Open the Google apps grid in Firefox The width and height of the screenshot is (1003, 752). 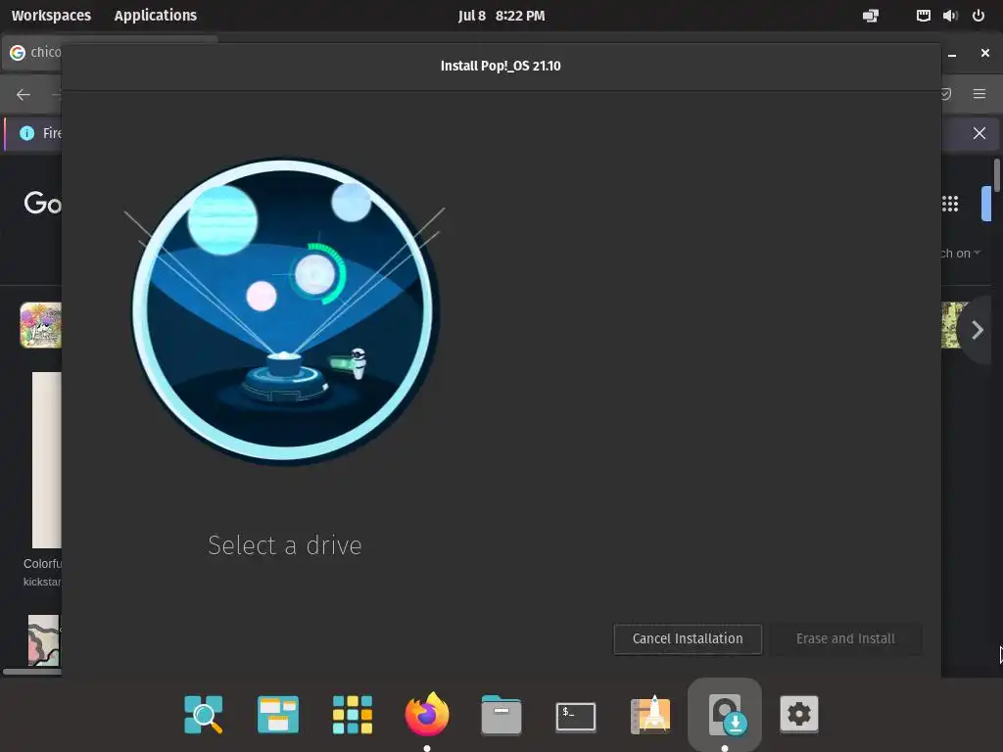(x=950, y=204)
